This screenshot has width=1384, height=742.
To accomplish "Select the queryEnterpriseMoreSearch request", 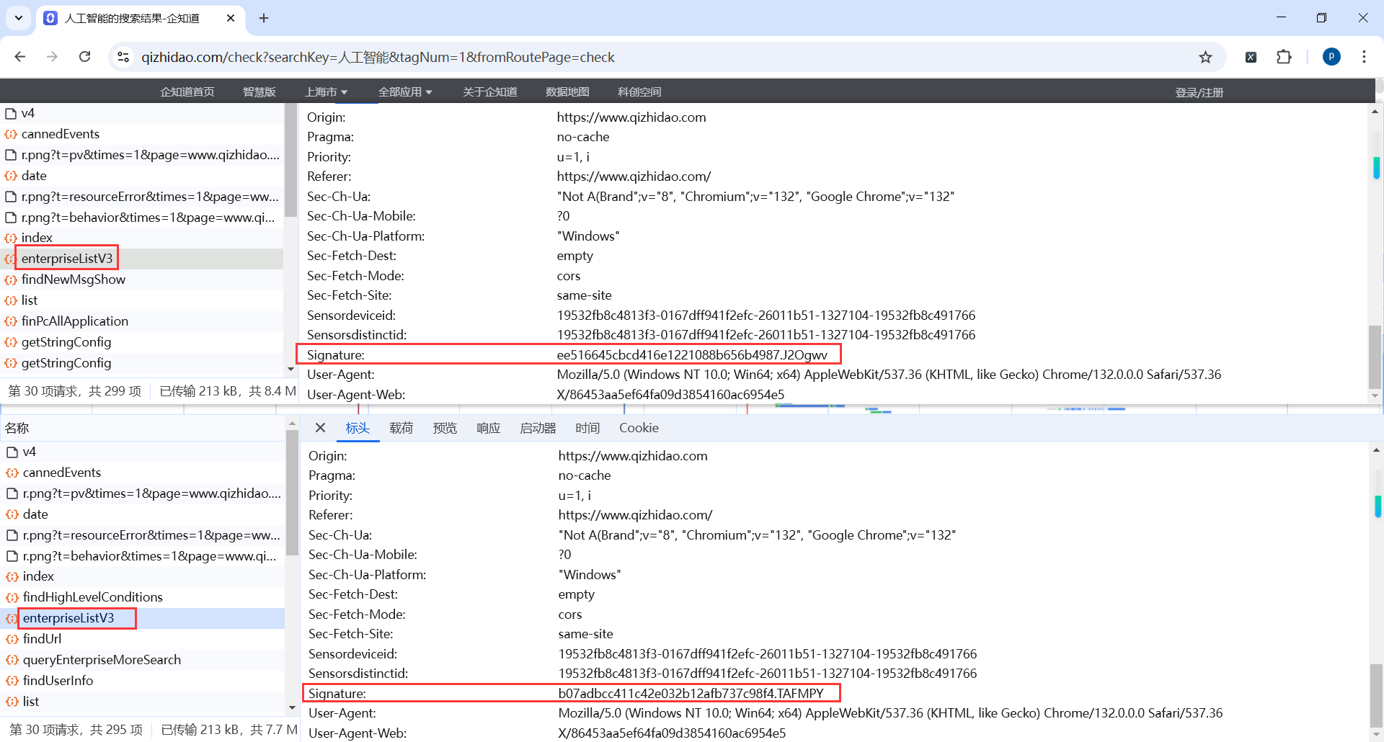I will 102,660.
